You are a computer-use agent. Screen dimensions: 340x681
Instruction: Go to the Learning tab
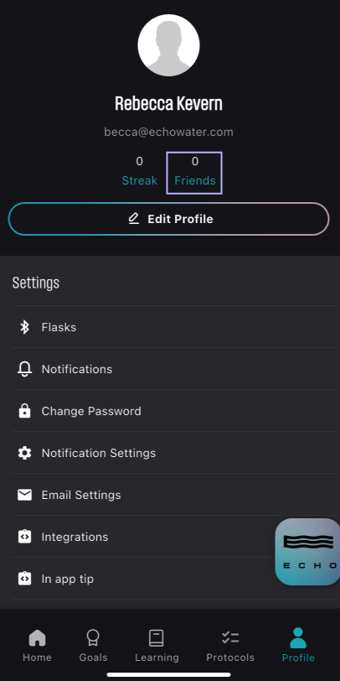pos(157,646)
